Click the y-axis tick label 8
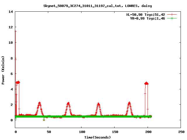 [x=12, y=58]
